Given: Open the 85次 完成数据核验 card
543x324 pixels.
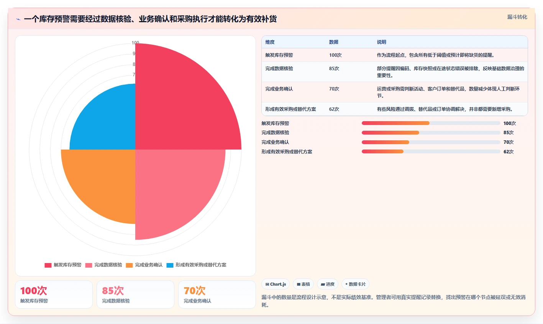Looking at the screenshot, I should pyautogui.click(x=135, y=294).
